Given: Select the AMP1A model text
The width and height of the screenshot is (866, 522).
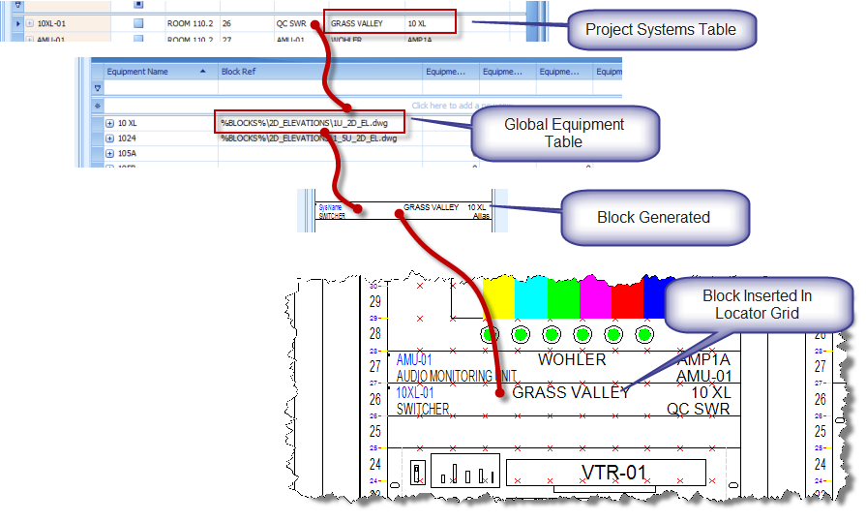Looking at the screenshot, I should coord(703,359).
